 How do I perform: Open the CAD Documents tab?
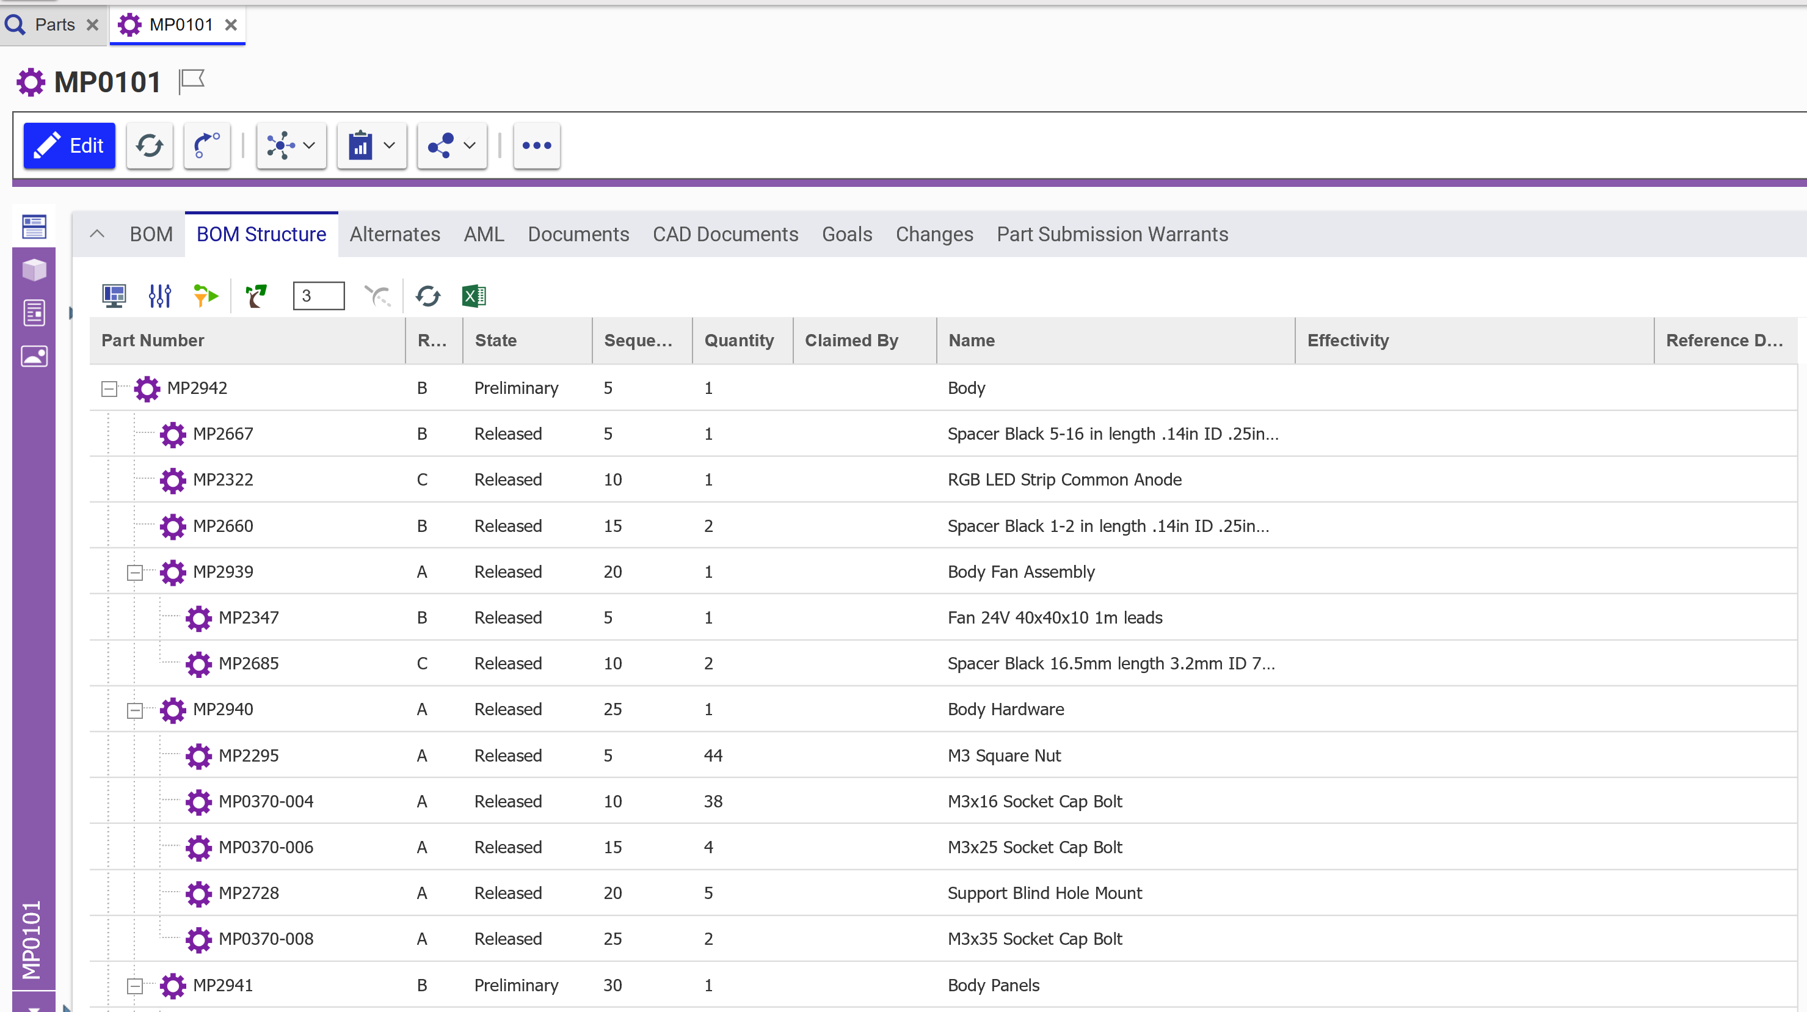point(725,235)
